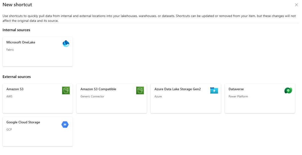Click the Amazon S3 green bucket icon

point(66,91)
